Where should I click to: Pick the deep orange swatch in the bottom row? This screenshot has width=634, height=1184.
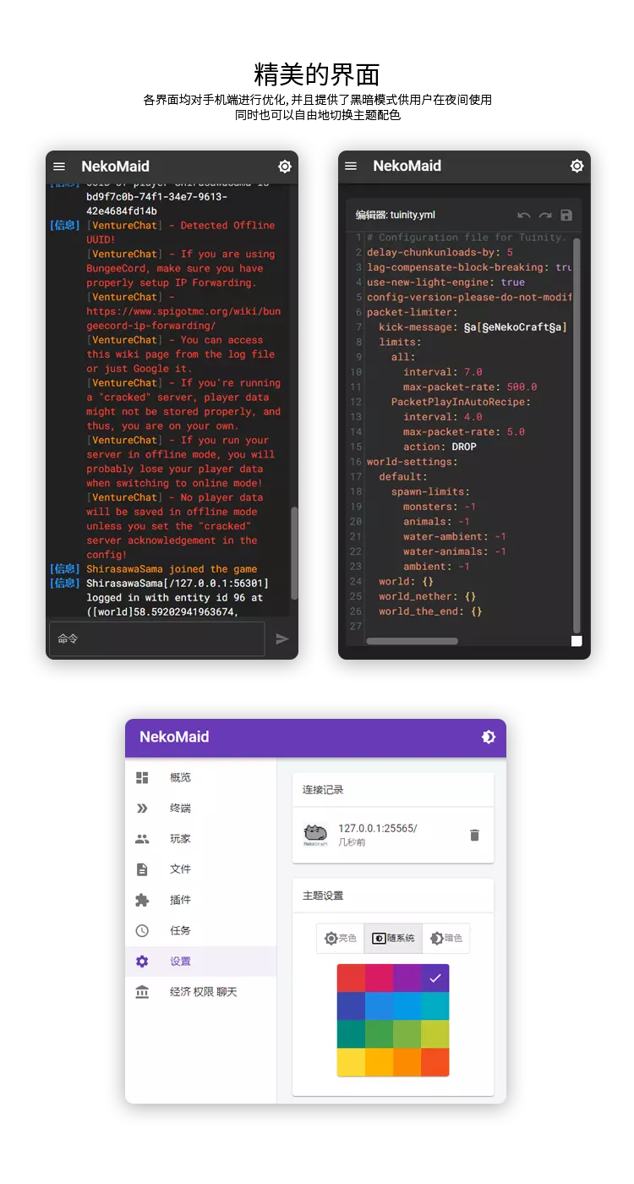(435, 1062)
